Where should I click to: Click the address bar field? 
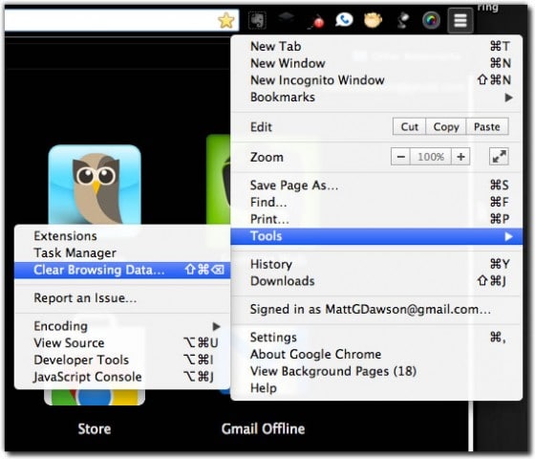pos(121,20)
